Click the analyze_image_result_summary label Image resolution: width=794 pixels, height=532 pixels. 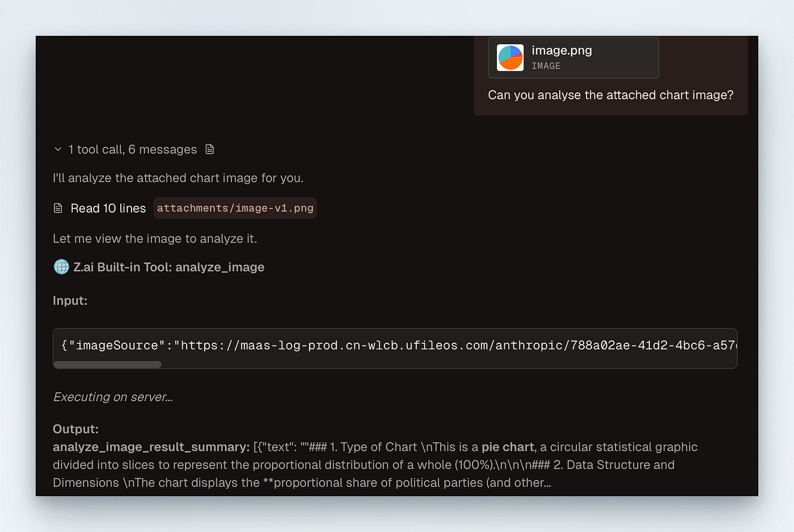click(x=151, y=447)
